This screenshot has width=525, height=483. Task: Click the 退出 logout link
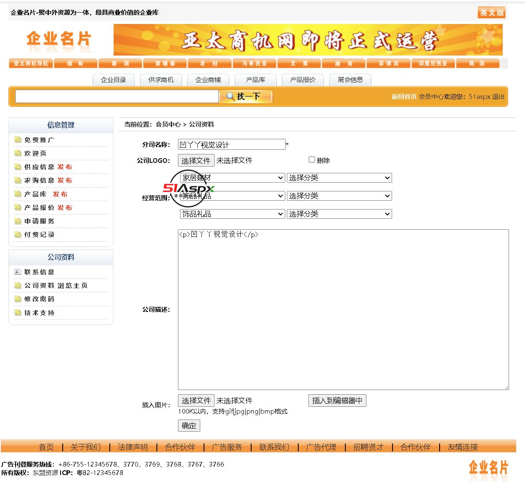click(x=498, y=96)
